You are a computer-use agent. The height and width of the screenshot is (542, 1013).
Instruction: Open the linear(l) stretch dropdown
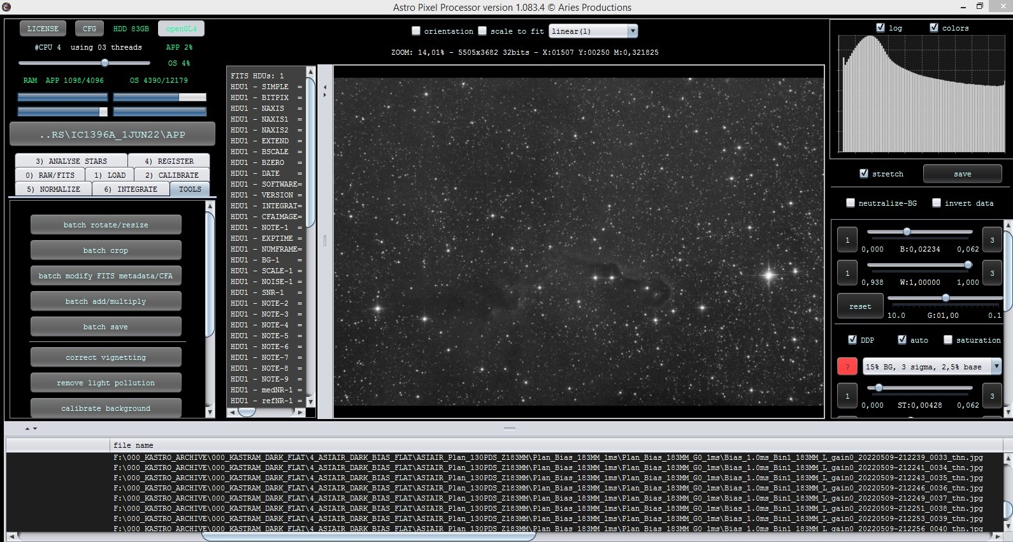coord(593,31)
